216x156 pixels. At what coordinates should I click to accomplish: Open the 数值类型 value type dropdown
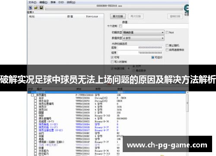coord(143,38)
